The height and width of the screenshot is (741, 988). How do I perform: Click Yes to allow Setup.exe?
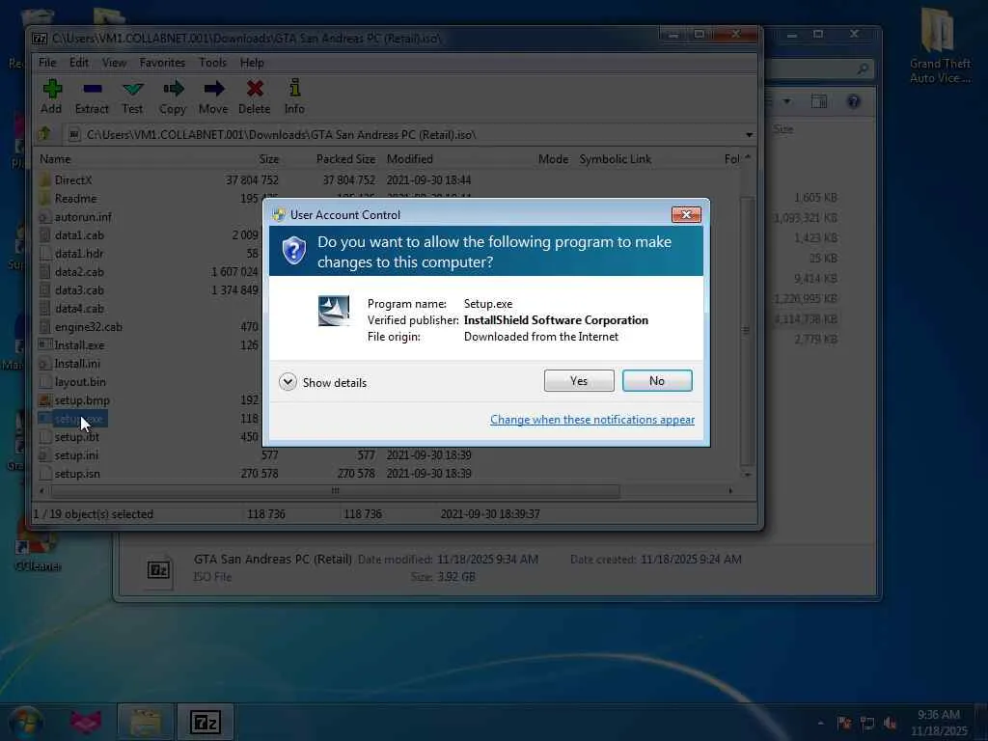579,380
